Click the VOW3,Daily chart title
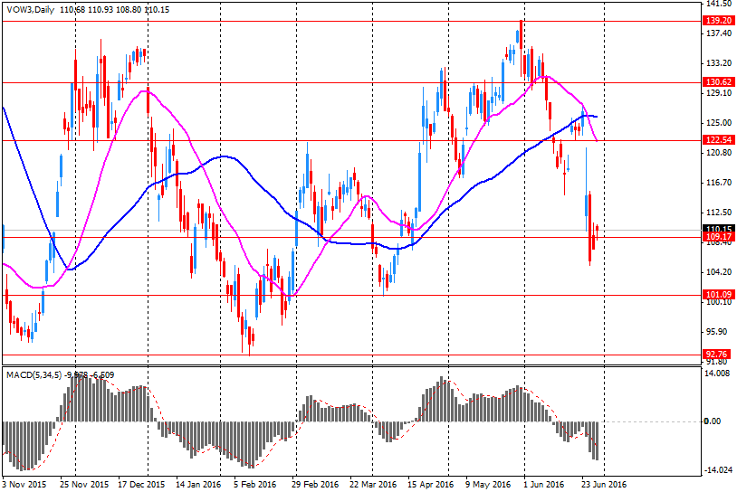 [x=30, y=9]
